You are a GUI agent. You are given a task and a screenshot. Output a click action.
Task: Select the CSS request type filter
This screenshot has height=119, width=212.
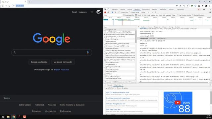(x=145, y=15)
